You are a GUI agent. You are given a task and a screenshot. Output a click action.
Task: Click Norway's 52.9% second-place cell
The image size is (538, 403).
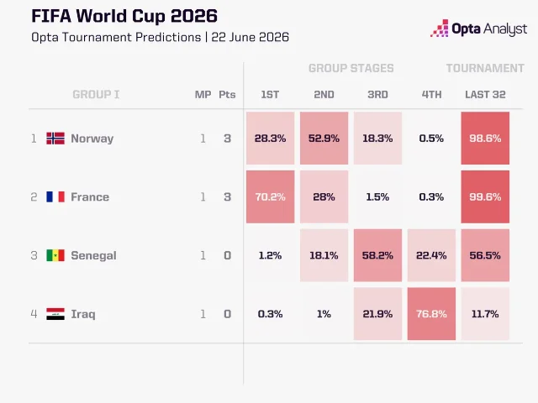[x=324, y=138]
